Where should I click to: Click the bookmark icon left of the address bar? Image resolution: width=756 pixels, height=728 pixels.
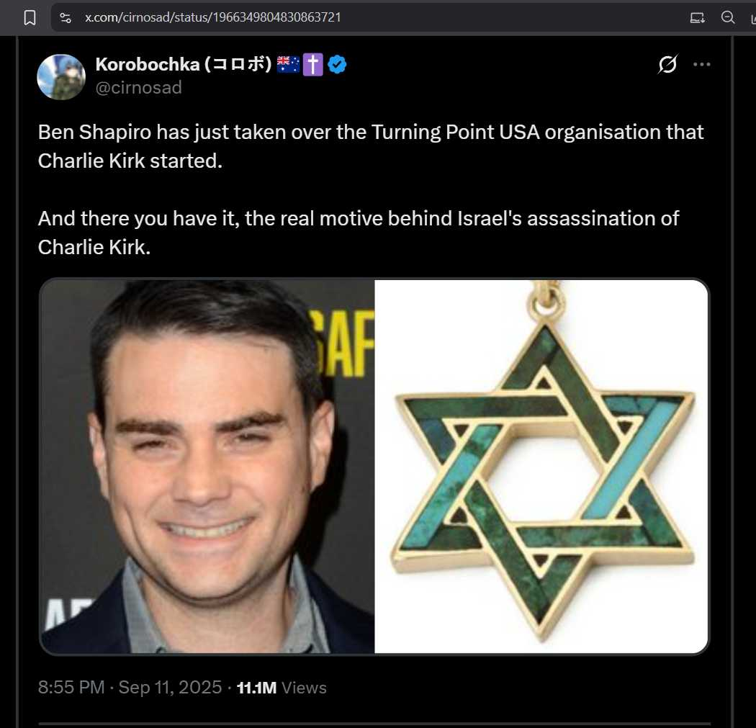click(30, 18)
